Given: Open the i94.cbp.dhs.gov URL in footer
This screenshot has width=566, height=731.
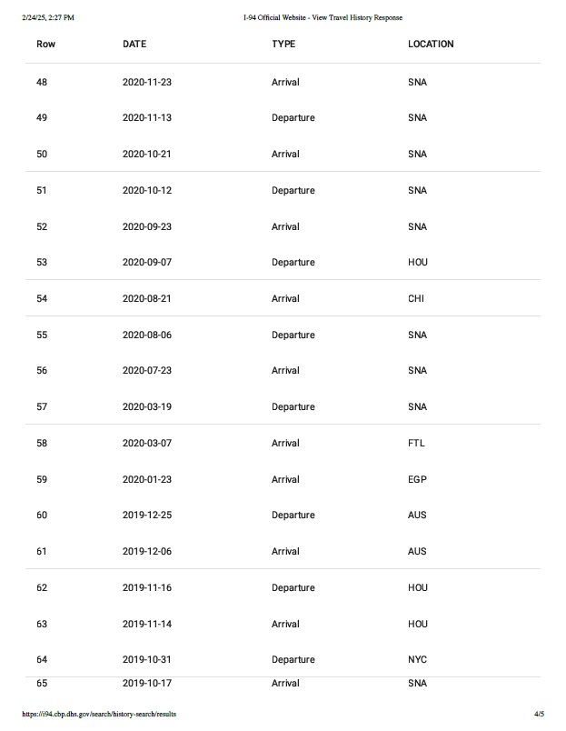Looking at the screenshot, I should point(99,714).
